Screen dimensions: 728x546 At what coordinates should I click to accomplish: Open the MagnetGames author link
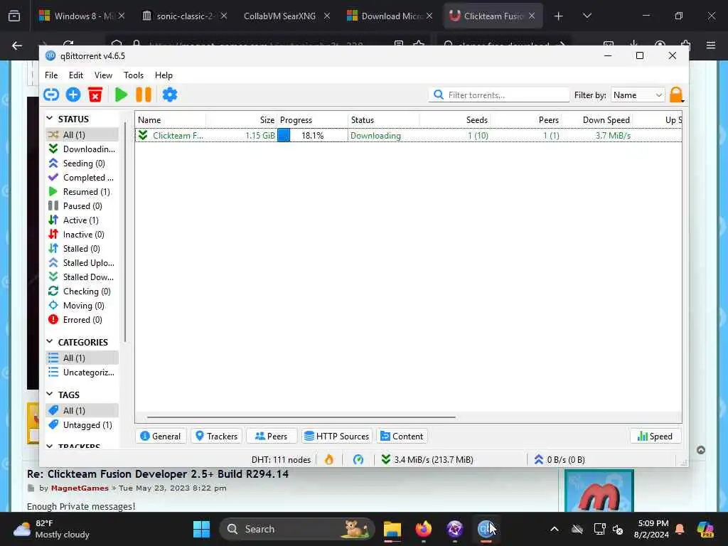(80, 488)
